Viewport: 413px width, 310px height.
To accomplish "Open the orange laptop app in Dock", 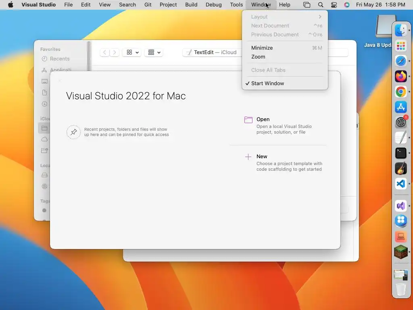I will coord(401,237).
